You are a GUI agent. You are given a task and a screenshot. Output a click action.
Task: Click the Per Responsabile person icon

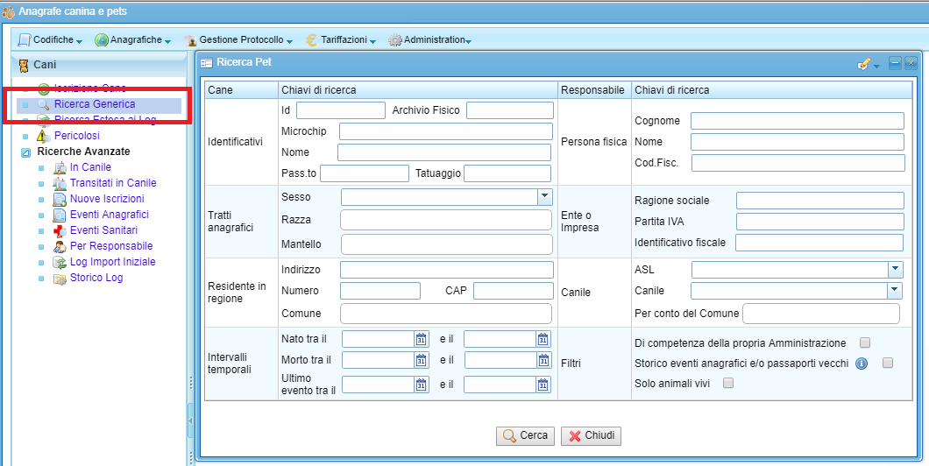60,246
